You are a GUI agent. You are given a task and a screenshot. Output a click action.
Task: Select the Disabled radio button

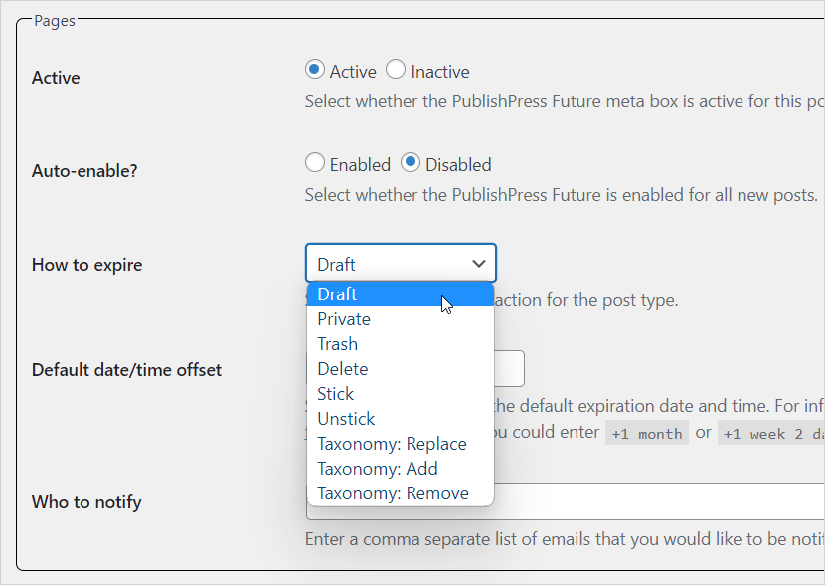click(409, 163)
